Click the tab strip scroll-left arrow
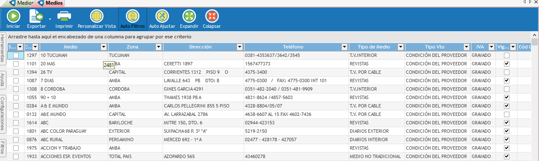Screen dimensions: 539x161 [524, 2]
